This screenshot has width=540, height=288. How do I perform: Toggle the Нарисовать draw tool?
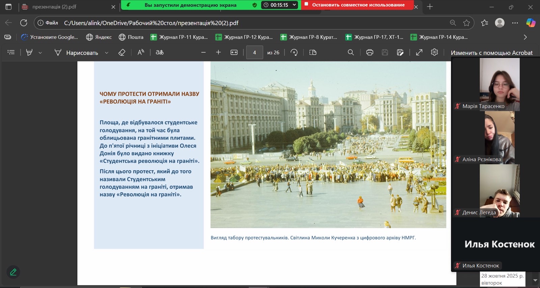[77, 53]
